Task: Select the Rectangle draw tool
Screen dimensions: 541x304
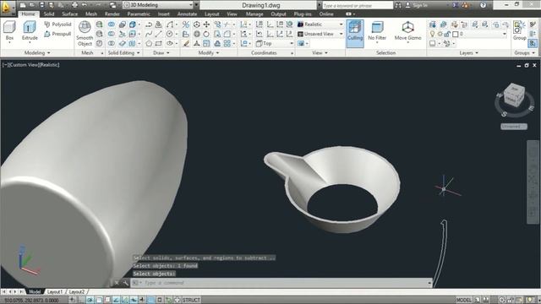Action: (x=158, y=43)
